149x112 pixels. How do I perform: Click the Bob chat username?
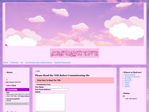8,92
